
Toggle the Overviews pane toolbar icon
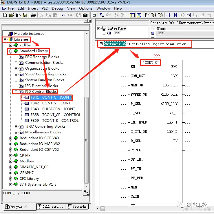pos(132,15)
